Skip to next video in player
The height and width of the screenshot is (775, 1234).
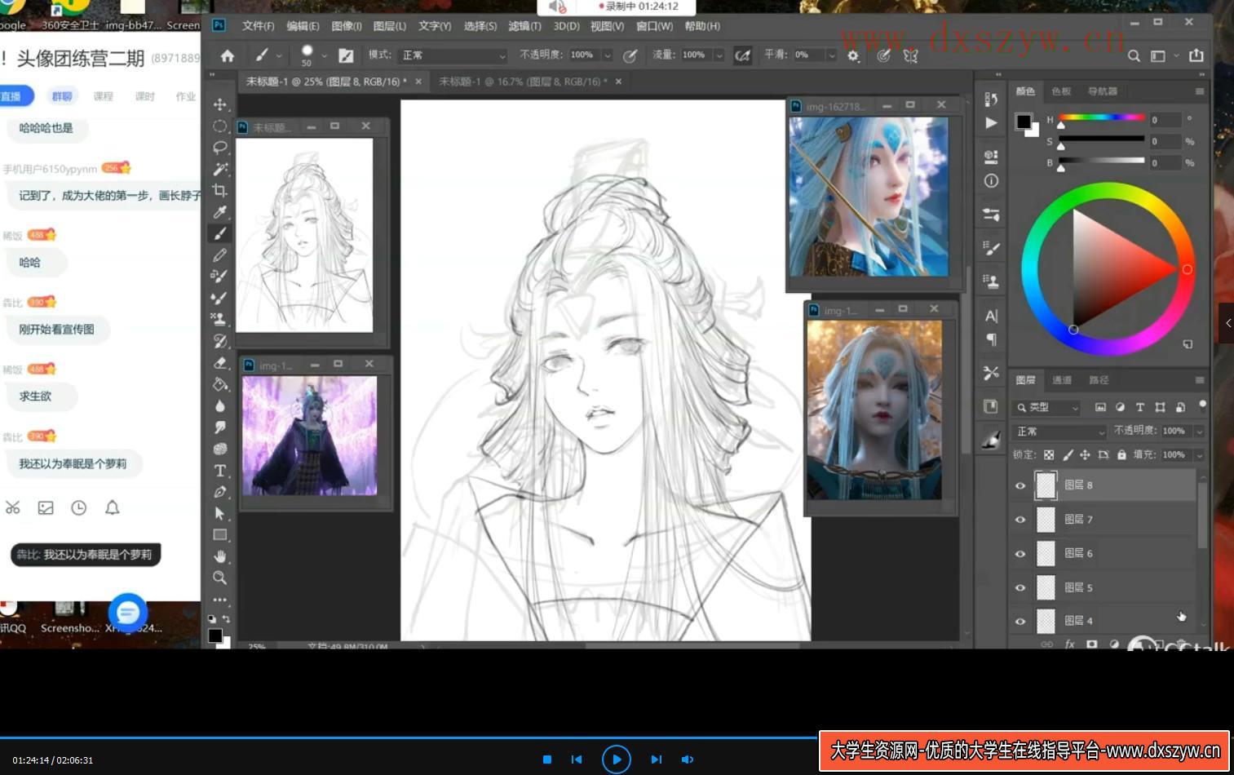click(x=657, y=759)
